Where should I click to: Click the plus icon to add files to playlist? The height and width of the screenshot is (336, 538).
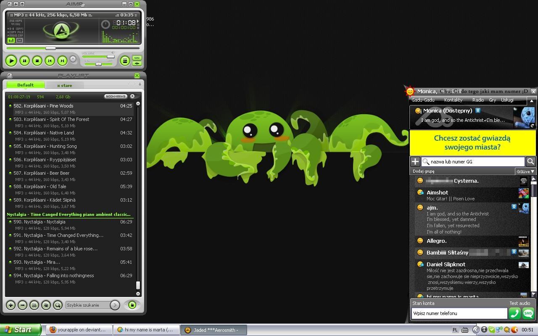[11, 305]
